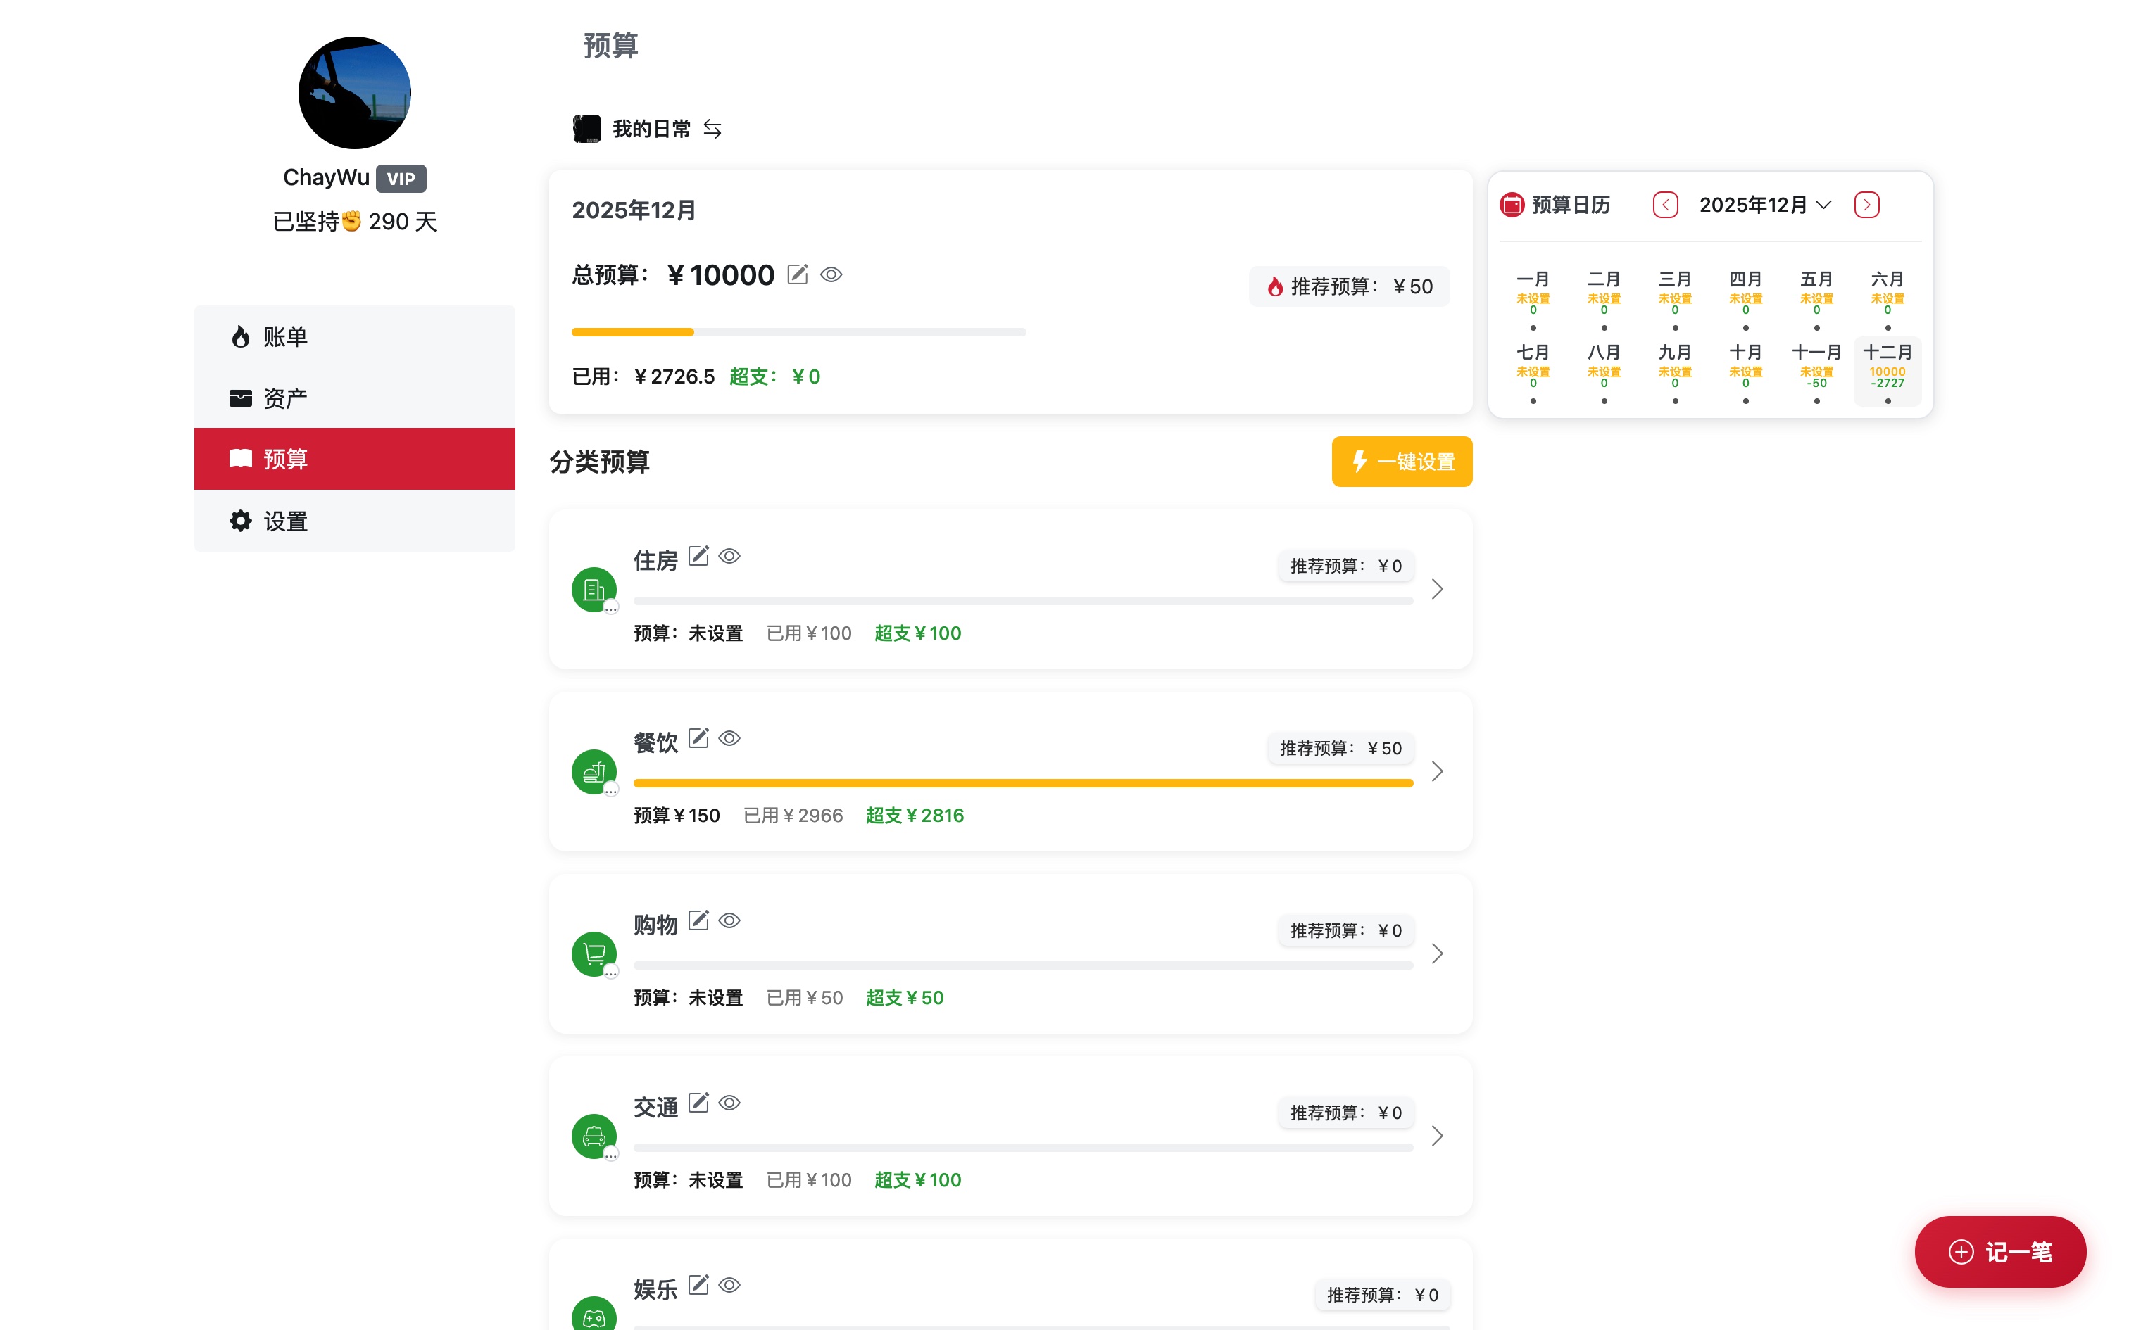The width and height of the screenshot is (2129, 1330).
Task: Click the 餐饮 food category icon
Action: point(595,771)
